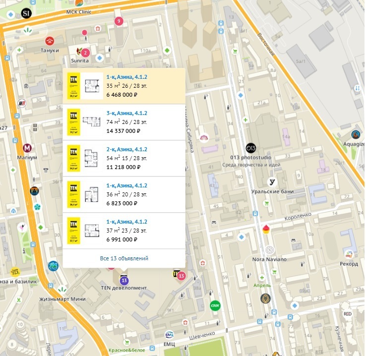Click the pink cupcake icon near Короленко

coord(266,229)
